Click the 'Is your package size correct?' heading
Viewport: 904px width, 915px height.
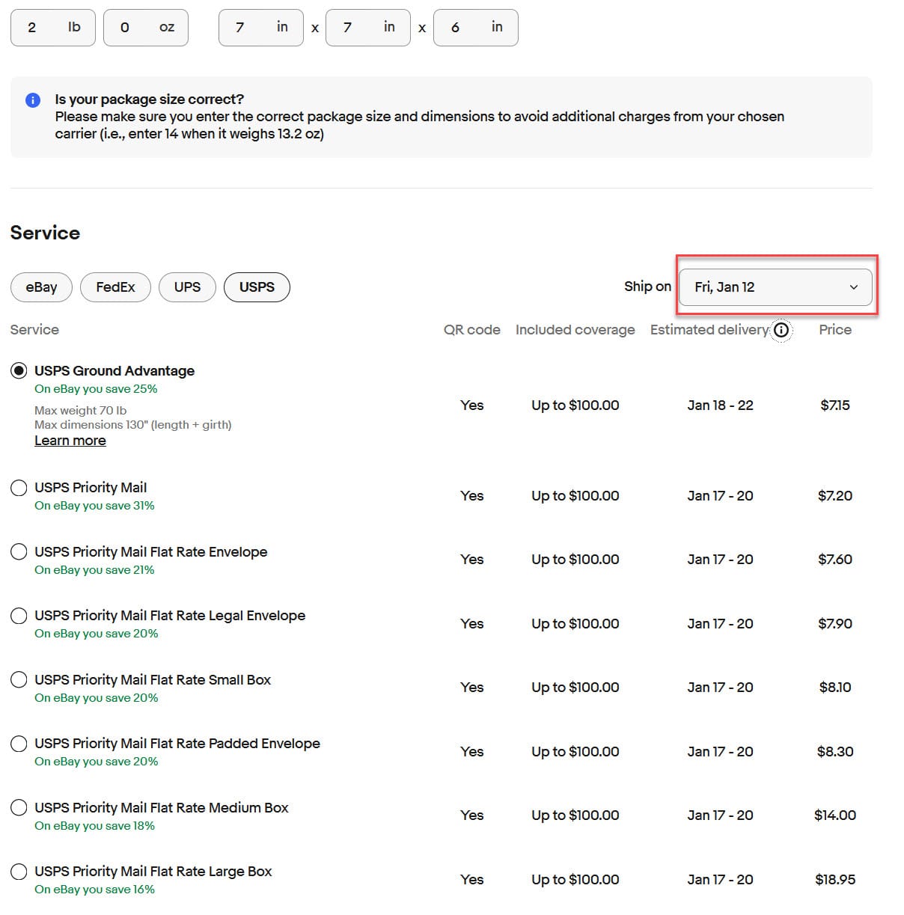[x=150, y=100]
